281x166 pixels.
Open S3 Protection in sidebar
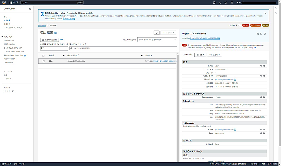pyautogui.click(x=9, y=41)
